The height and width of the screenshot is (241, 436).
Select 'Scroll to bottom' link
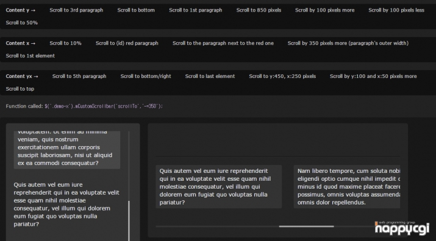pyautogui.click(x=136, y=10)
